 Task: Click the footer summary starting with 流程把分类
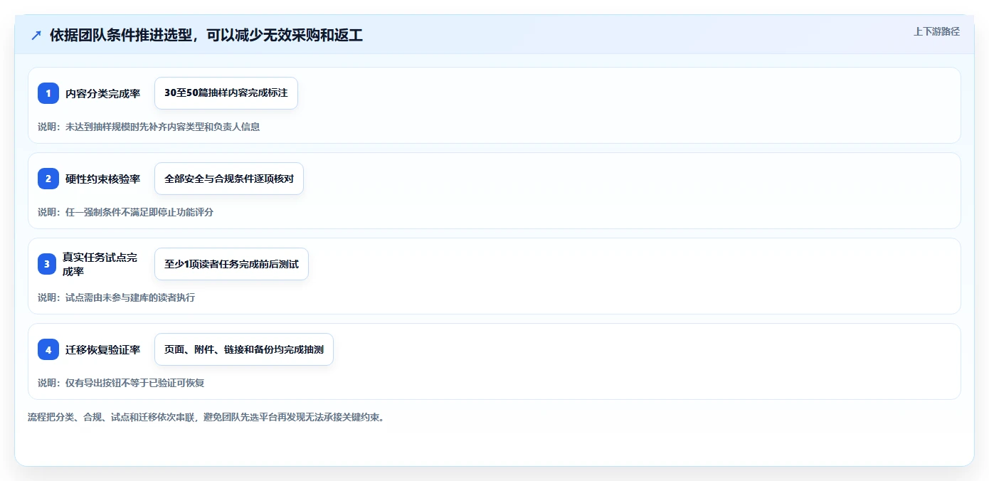click(206, 417)
